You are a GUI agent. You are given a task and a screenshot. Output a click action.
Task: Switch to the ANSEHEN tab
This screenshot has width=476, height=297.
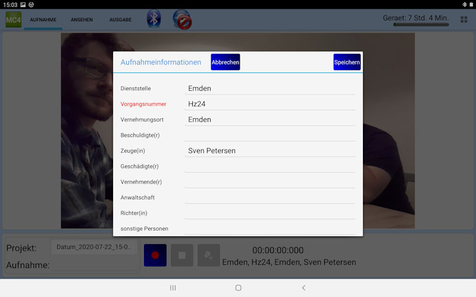[x=82, y=20]
